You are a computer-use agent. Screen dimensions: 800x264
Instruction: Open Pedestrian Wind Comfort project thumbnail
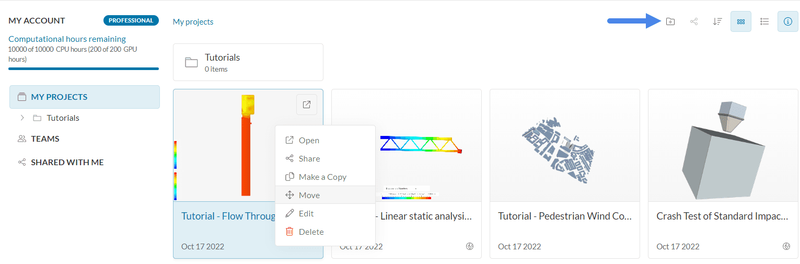pos(564,145)
